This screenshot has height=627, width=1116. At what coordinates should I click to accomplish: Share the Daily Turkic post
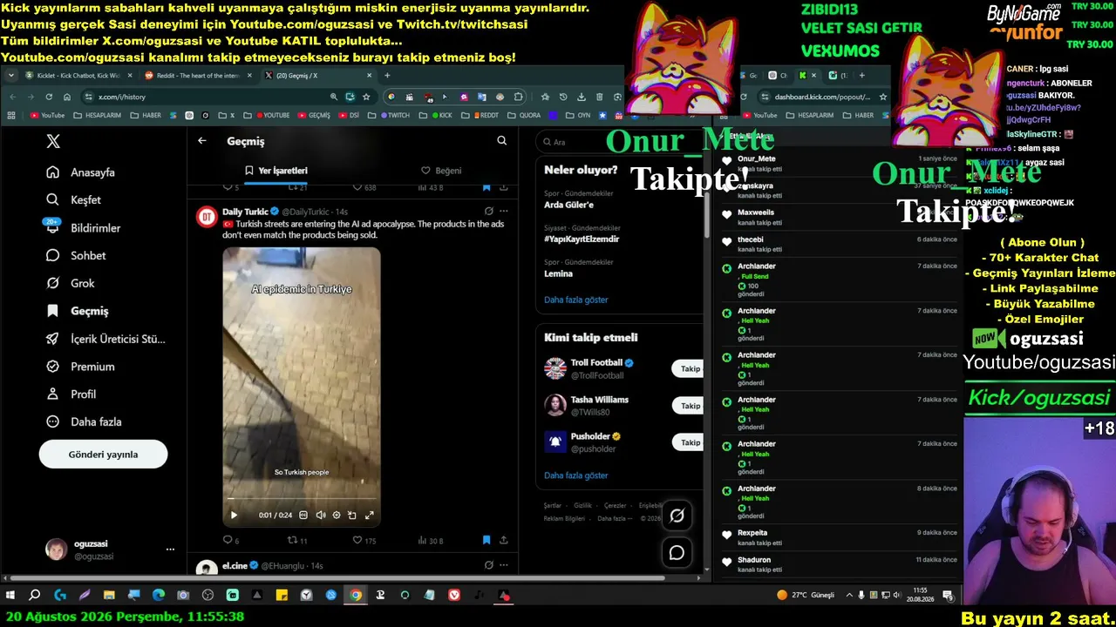[503, 541]
